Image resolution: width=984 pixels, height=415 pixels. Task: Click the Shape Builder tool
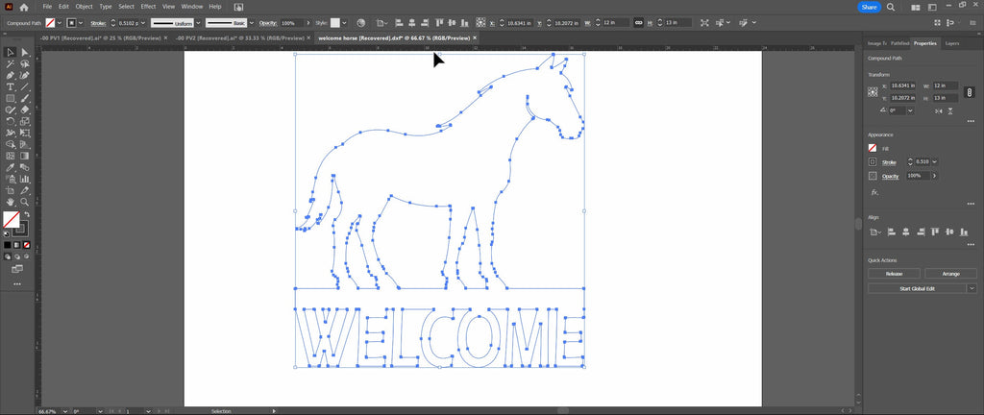point(11,144)
